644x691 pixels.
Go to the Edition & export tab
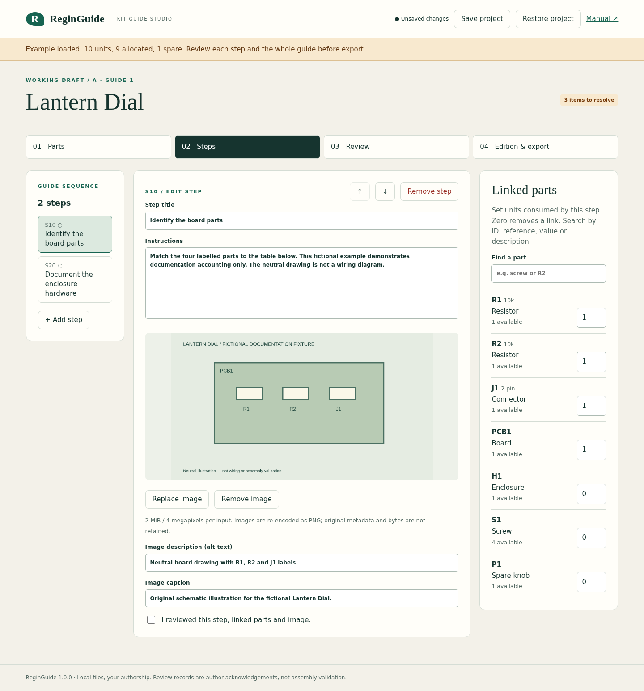click(x=545, y=147)
